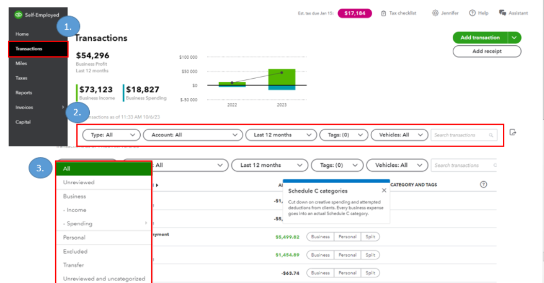The height and width of the screenshot is (283, 544).
Task: Close the Schedule C categories popup
Action: pyautogui.click(x=384, y=190)
